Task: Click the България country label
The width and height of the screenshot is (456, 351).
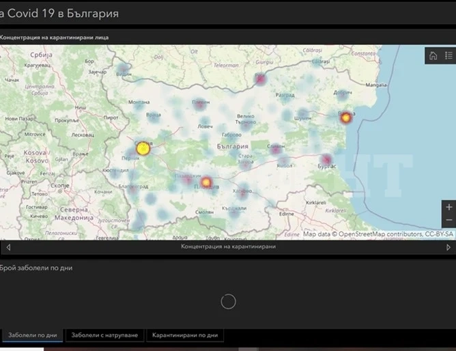Action: point(233,146)
